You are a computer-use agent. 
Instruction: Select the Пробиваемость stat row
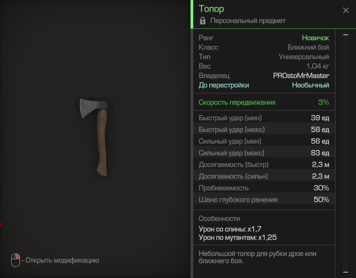tap(264, 188)
